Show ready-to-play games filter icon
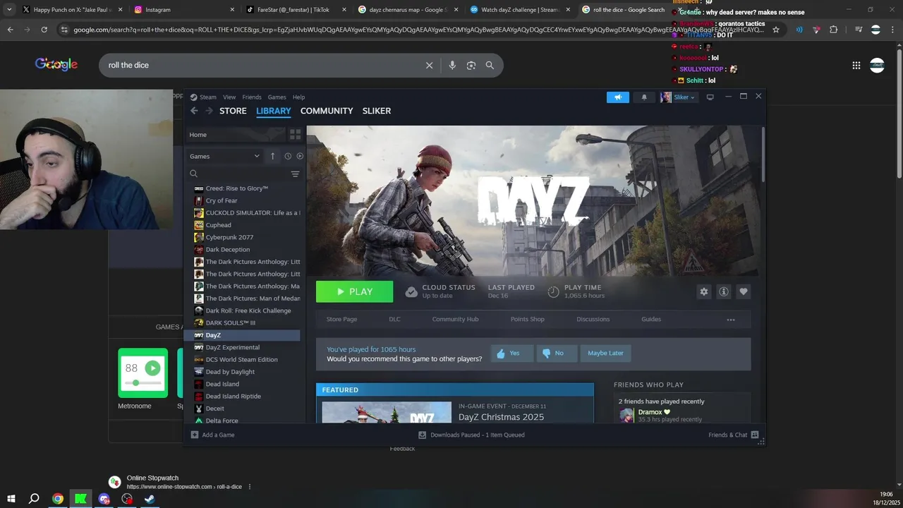The height and width of the screenshot is (508, 903). [x=300, y=156]
